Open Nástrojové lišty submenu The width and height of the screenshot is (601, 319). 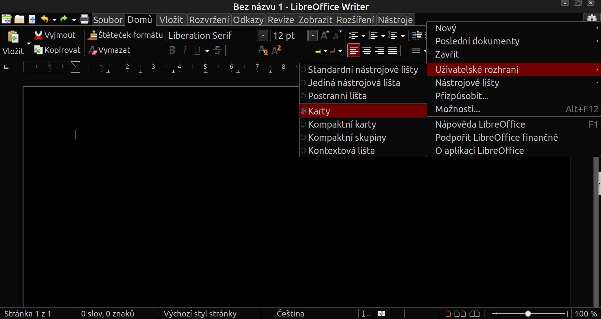click(x=514, y=83)
